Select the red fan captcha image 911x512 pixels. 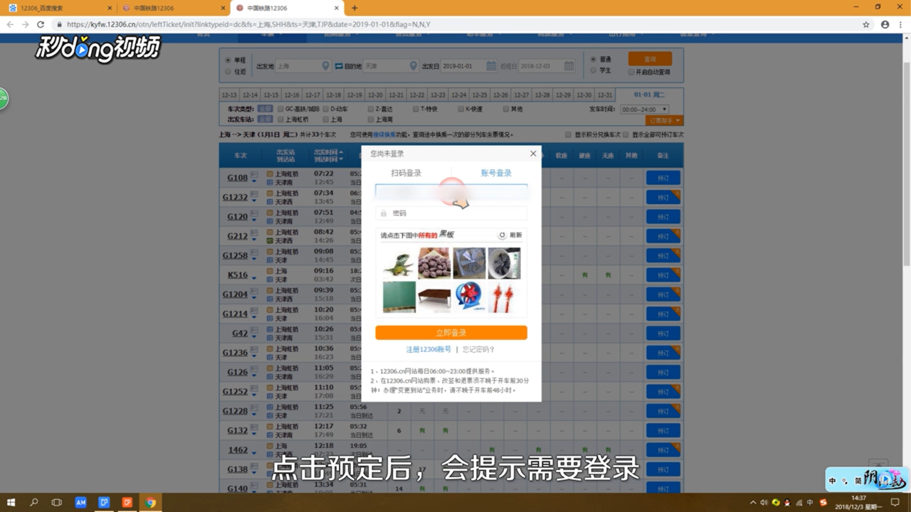coord(469,297)
